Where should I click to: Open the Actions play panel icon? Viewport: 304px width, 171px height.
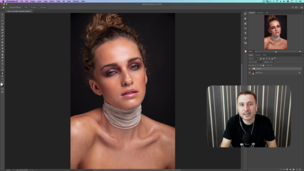(246, 19)
